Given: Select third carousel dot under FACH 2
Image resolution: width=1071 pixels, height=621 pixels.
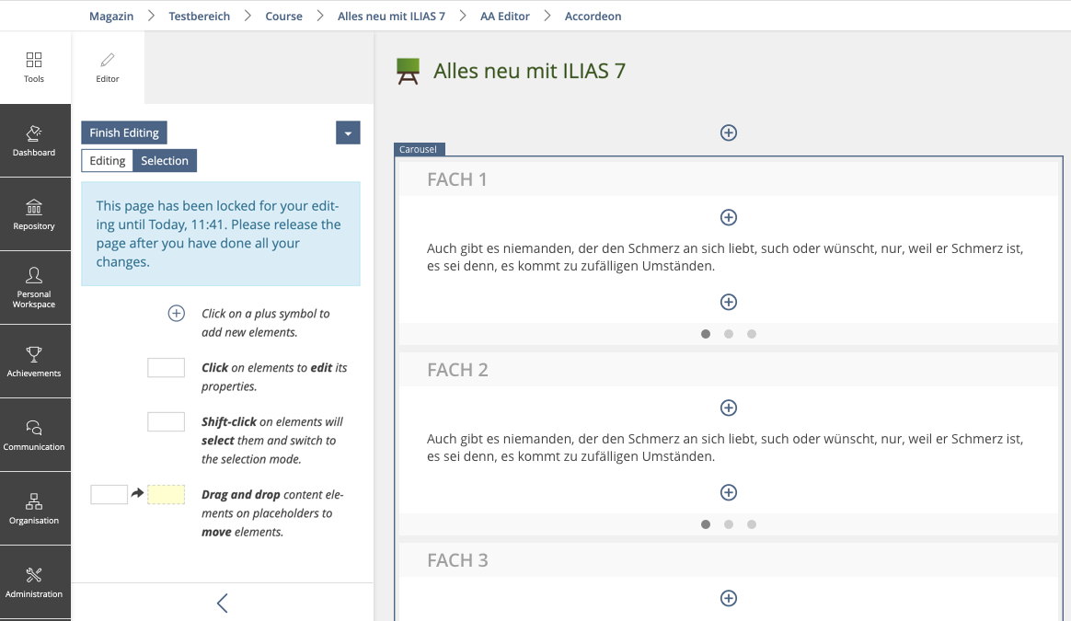Looking at the screenshot, I should [752, 524].
